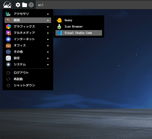Screen dimensions: 152x139
Task: Open the マルチメディア menu label
Action: (24, 33)
